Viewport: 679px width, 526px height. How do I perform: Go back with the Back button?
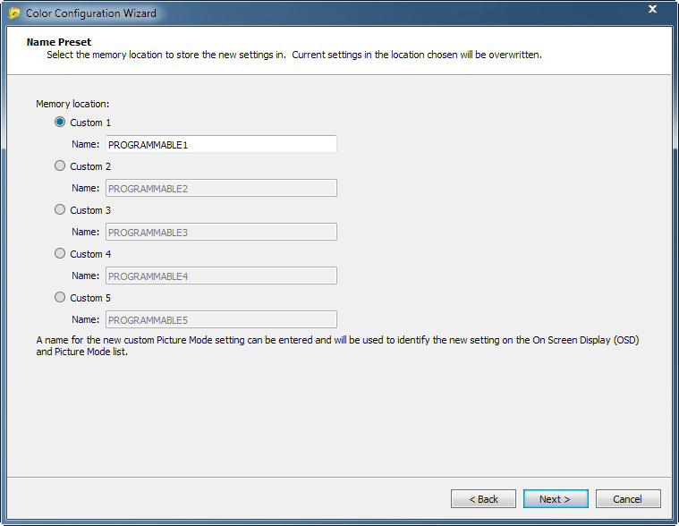(x=483, y=499)
